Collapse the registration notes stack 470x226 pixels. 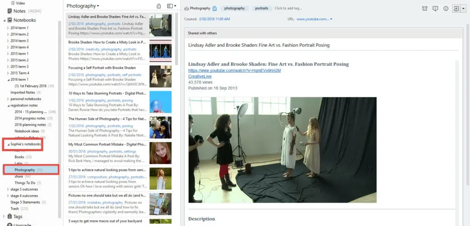tap(8, 106)
